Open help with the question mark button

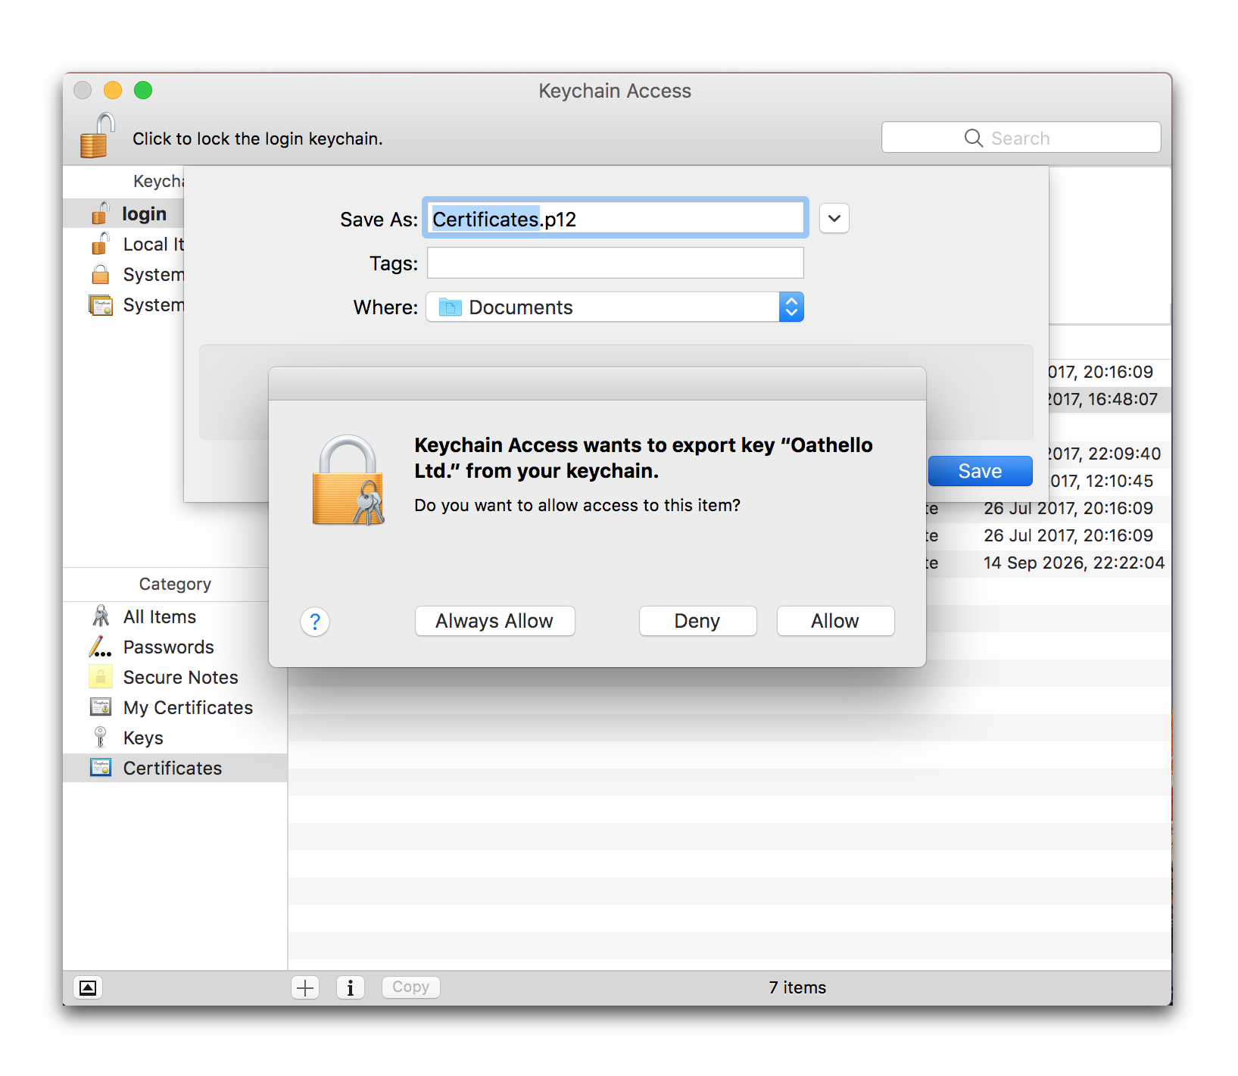(x=315, y=622)
